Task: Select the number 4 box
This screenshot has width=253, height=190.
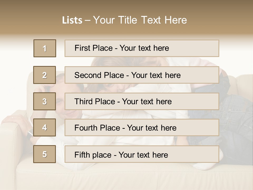Action: (45, 128)
